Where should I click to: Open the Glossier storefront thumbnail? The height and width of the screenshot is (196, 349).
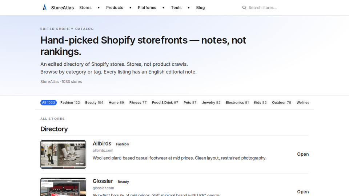[x=63, y=187]
